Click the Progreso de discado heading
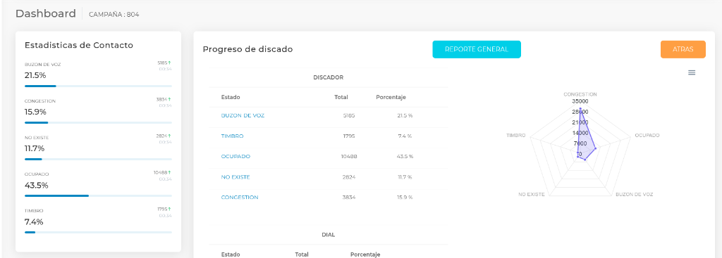The width and height of the screenshot is (722, 258). [247, 49]
